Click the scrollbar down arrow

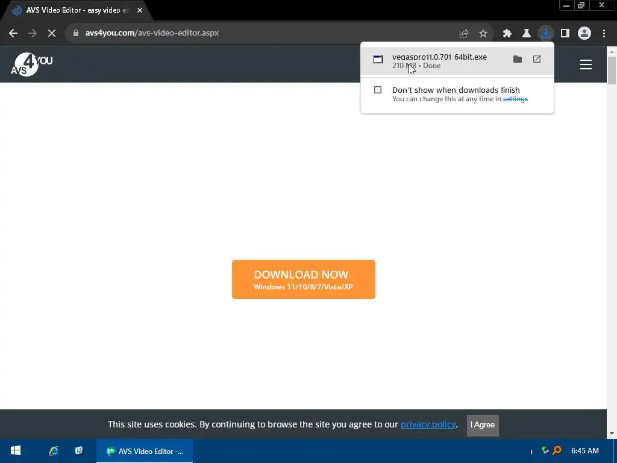click(612, 433)
